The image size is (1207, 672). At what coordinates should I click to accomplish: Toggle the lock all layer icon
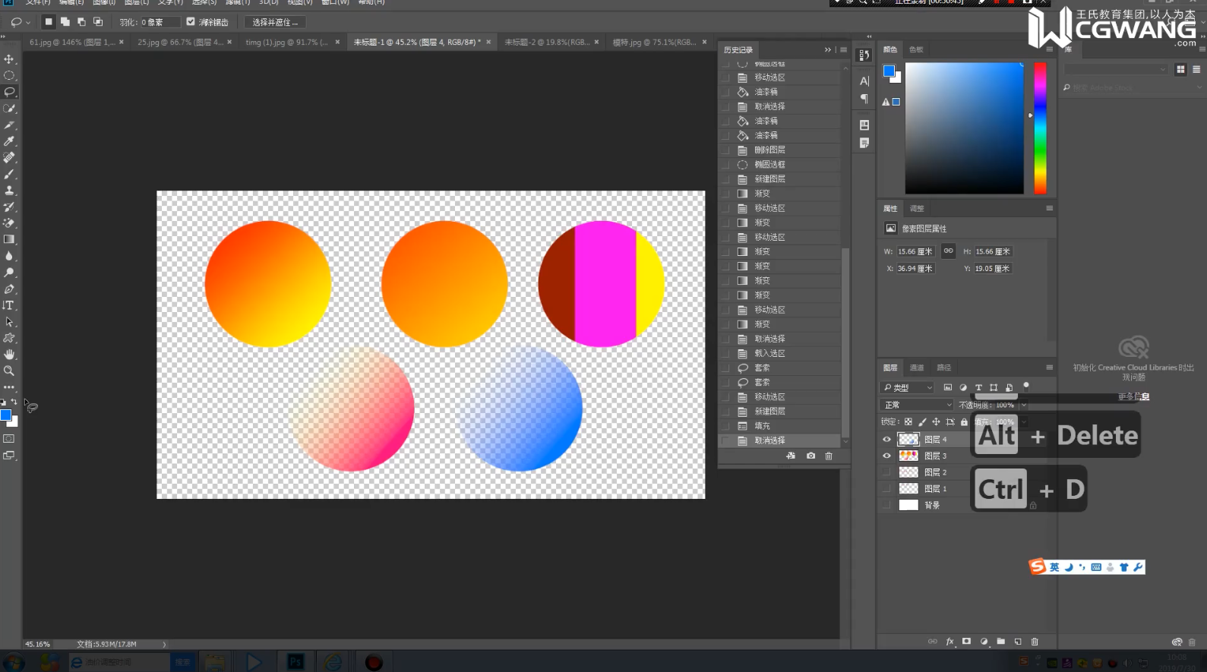(x=964, y=421)
